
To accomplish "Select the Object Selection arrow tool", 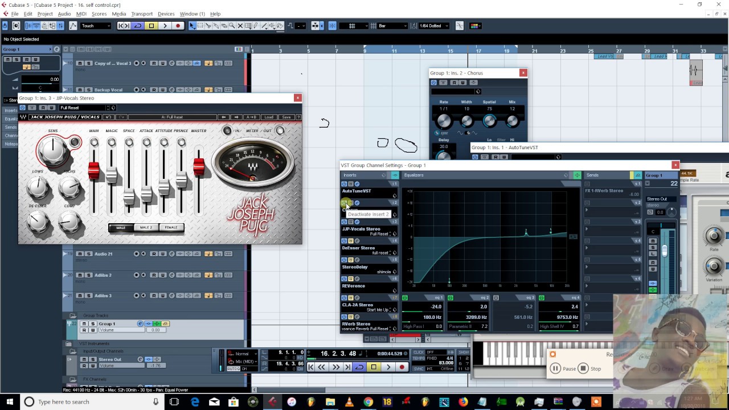I will tap(193, 26).
